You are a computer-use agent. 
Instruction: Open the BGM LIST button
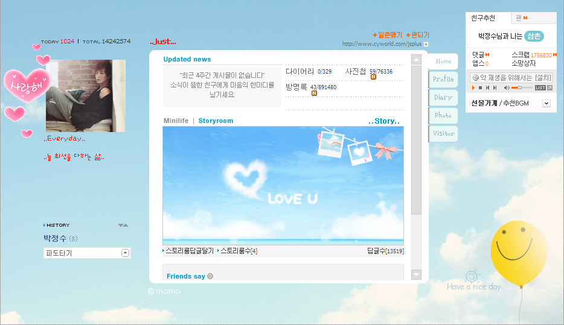(x=540, y=87)
